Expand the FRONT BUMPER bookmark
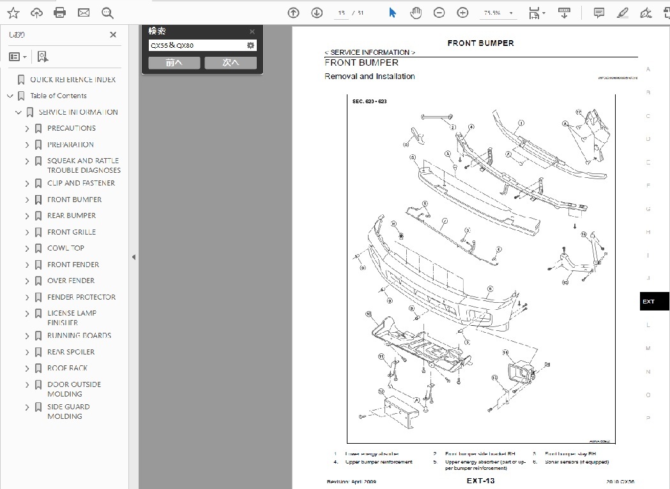 [x=27, y=200]
